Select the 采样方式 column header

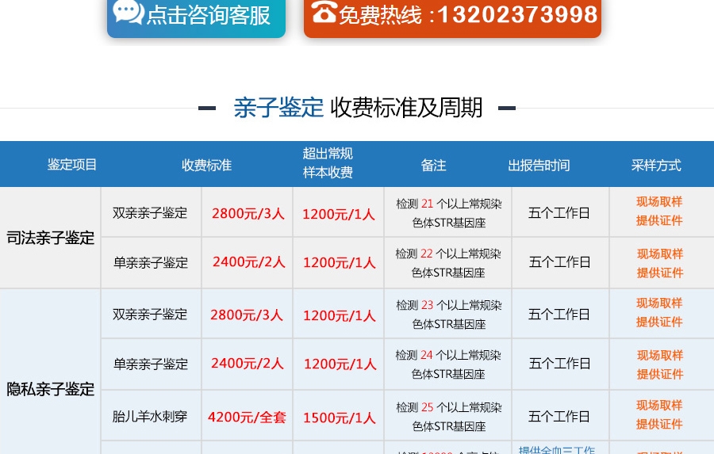click(x=656, y=165)
